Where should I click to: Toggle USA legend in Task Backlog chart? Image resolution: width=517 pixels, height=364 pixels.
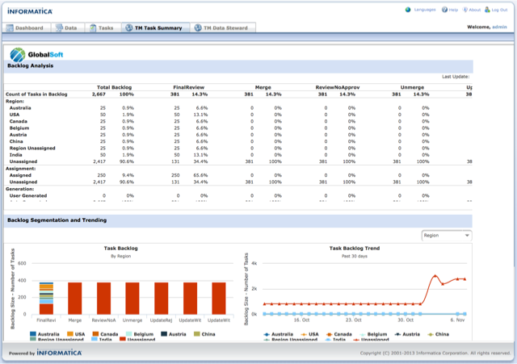[x=76, y=334]
